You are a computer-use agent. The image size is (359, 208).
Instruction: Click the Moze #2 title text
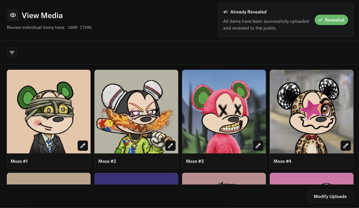[107, 161]
